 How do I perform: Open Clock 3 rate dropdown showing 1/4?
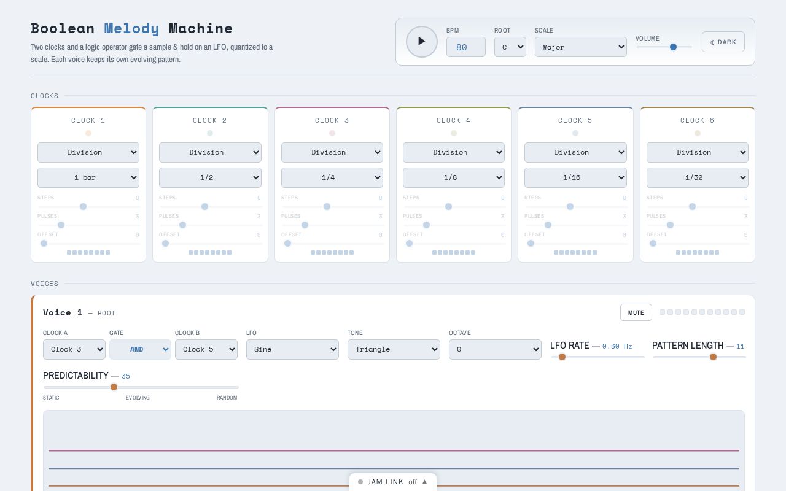point(332,177)
